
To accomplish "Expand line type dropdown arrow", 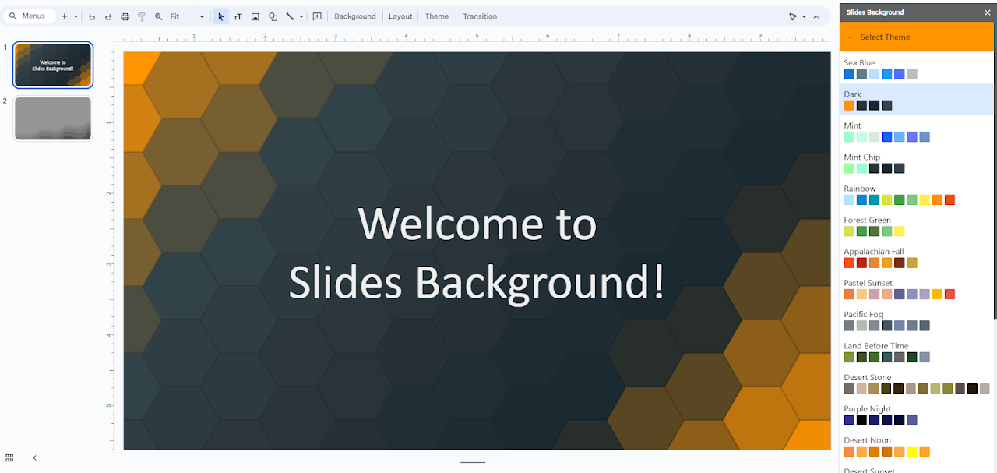I will tap(301, 16).
